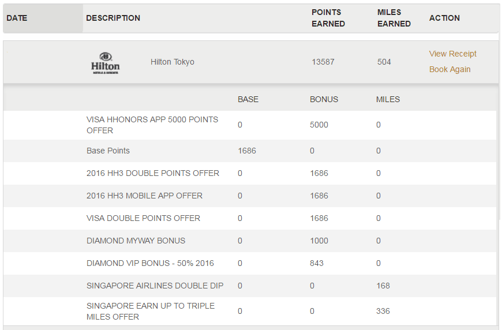Select the DIAMOND VIP BONUS - 50% 2016 row
This screenshot has width=502, height=330.
(x=250, y=263)
